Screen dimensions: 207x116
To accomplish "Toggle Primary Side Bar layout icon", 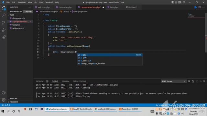I will click(x=173, y=2).
